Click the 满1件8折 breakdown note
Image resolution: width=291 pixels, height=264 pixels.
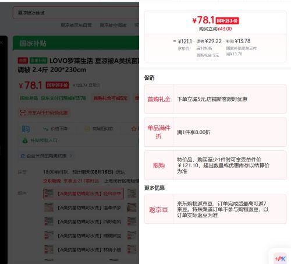204,48
